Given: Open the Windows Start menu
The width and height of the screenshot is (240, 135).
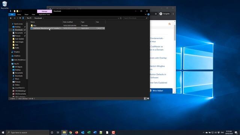Looking at the screenshot, I should point(3,132).
